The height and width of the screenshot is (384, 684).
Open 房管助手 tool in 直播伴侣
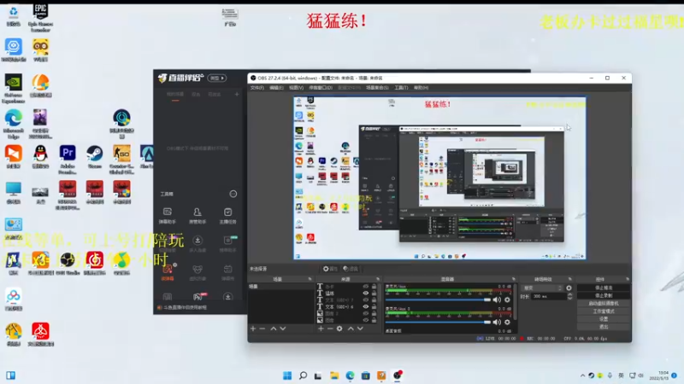(198, 216)
